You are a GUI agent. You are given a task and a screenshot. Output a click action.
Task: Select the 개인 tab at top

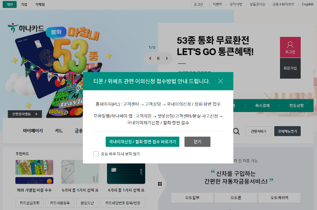click(10, 4)
